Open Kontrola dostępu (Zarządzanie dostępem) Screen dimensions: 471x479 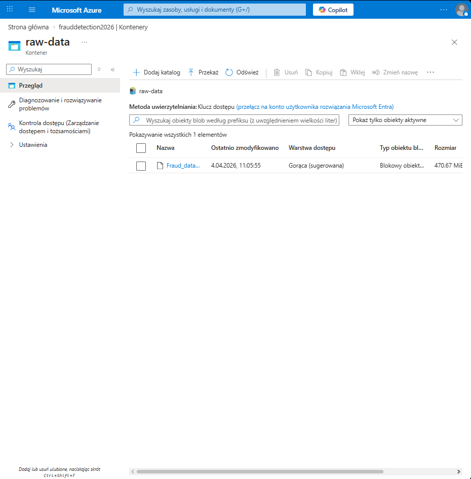pyautogui.click(x=60, y=127)
